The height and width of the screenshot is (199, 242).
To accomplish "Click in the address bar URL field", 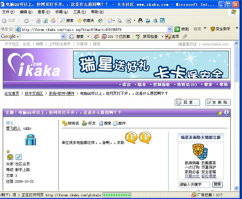I will tap(94, 29).
